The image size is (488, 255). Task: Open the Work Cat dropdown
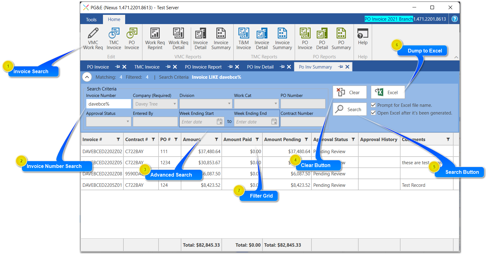[256, 104]
